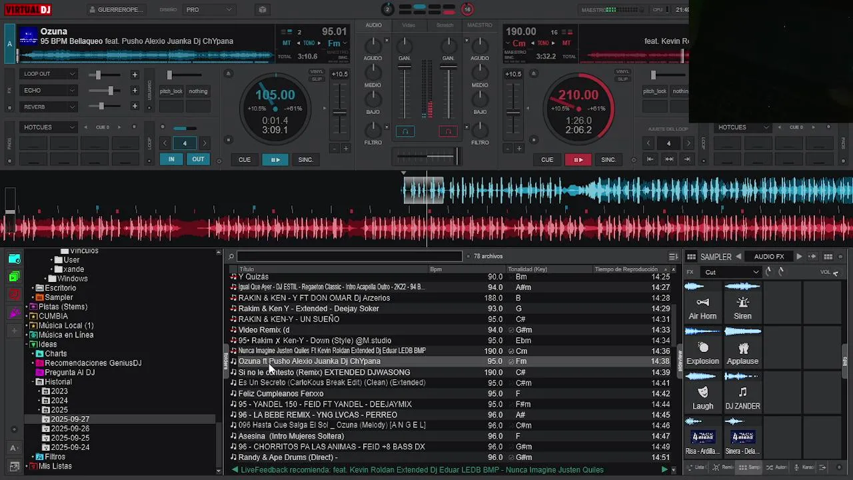Open the 3D box icon next to layout selector

click(263, 10)
